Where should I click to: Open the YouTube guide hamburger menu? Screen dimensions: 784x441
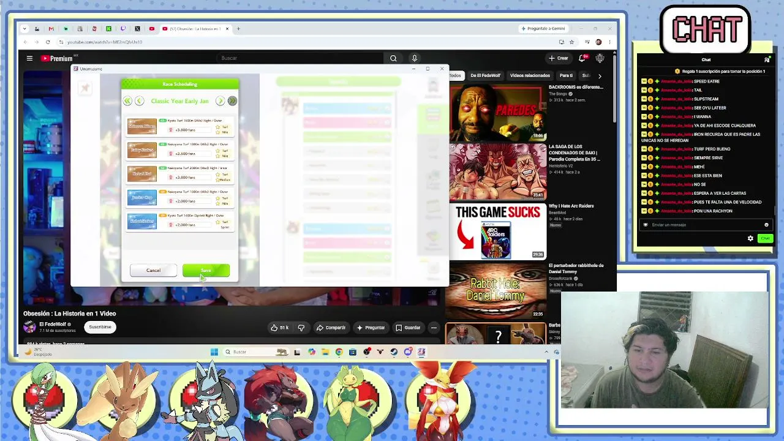29,58
